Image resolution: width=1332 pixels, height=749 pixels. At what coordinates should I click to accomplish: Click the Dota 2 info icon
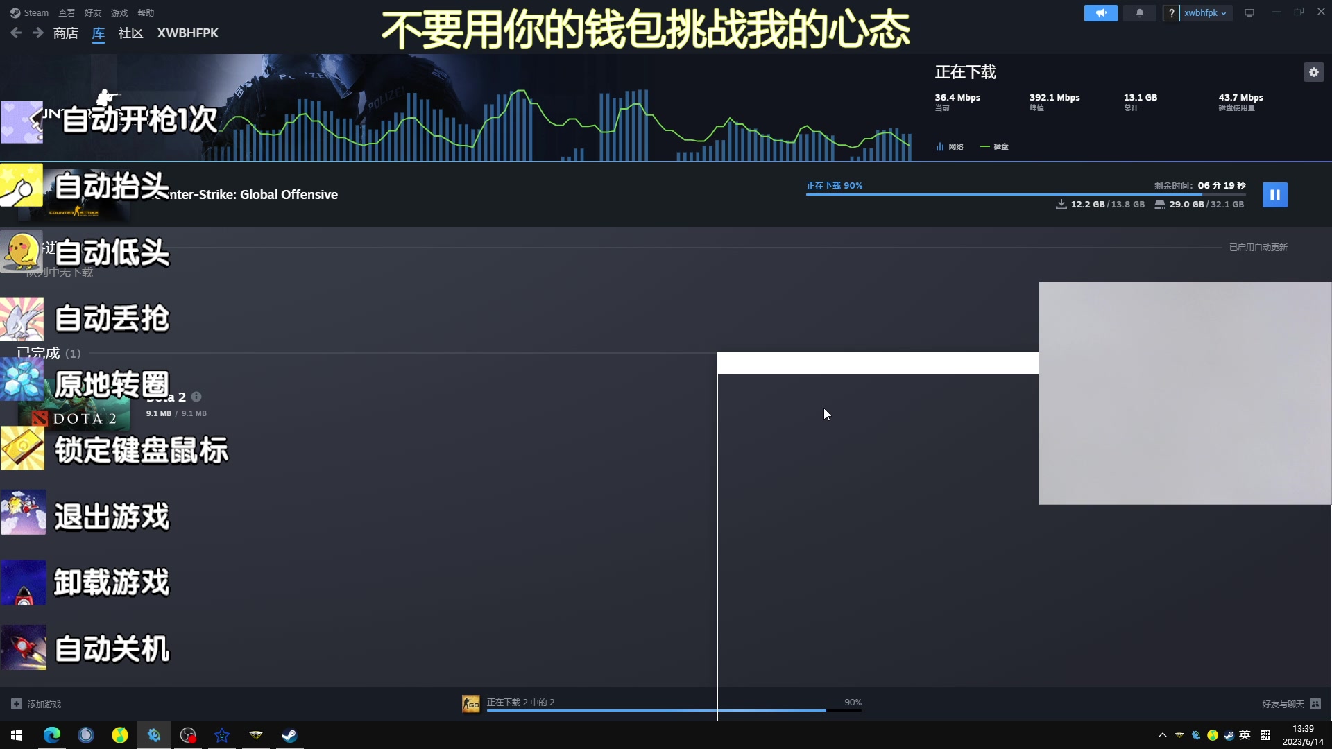point(196,397)
